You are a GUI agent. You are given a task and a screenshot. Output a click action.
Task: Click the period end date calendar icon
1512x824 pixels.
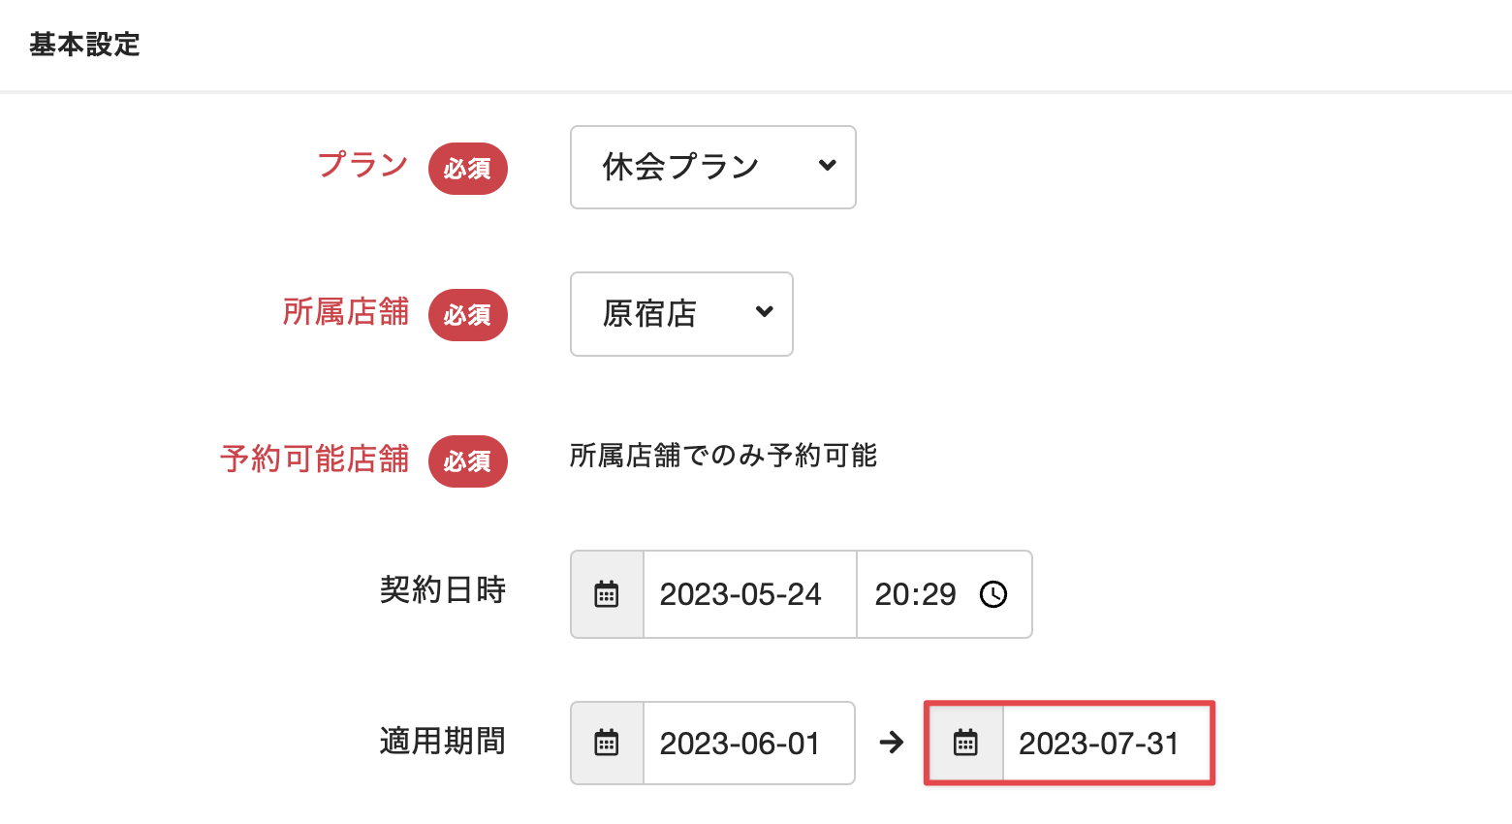[x=965, y=744]
